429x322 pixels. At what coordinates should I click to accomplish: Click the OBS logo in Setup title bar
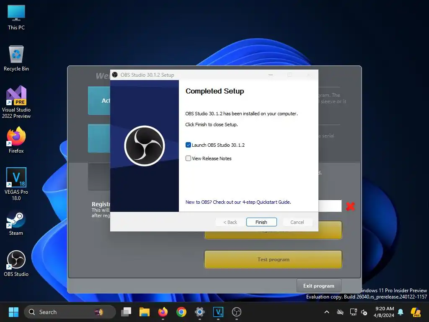click(115, 75)
